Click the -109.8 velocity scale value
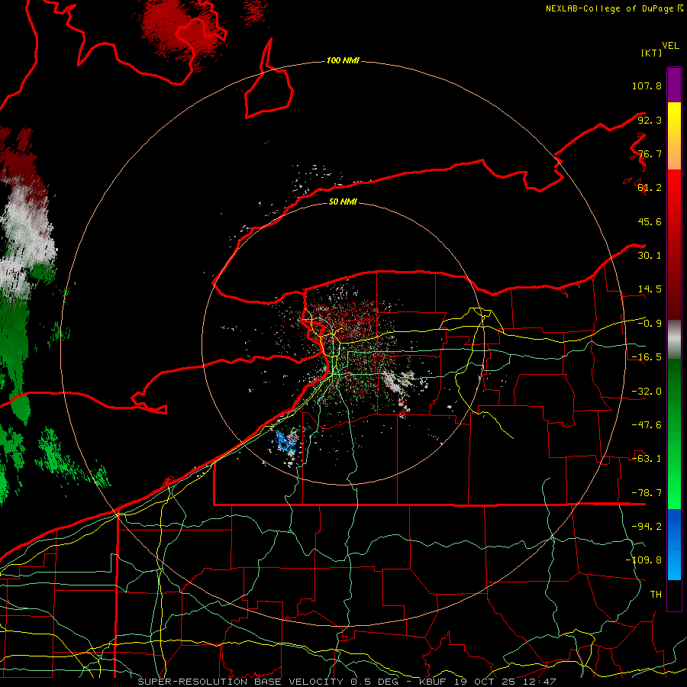The width and height of the screenshot is (687, 687). point(643,560)
